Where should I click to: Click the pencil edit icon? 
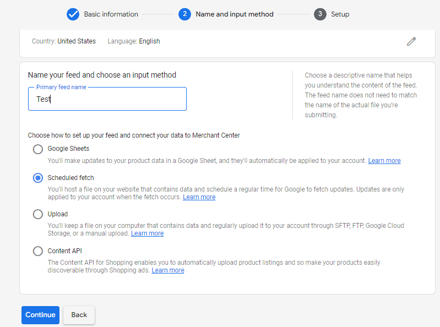411,41
